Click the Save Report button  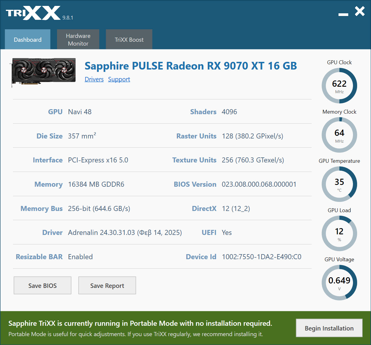[x=107, y=286]
